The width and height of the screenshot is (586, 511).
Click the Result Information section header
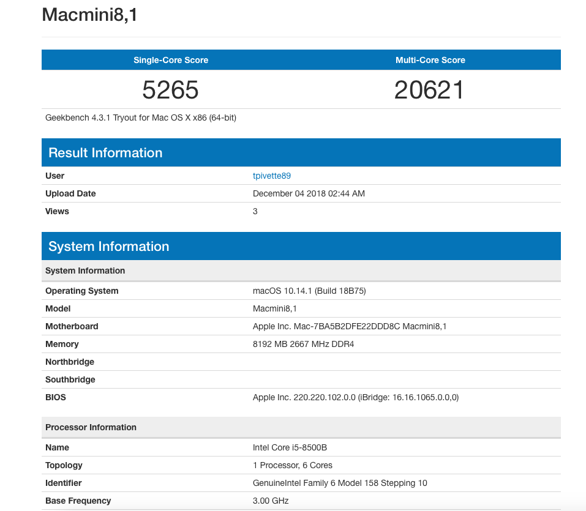pos(301,152)
